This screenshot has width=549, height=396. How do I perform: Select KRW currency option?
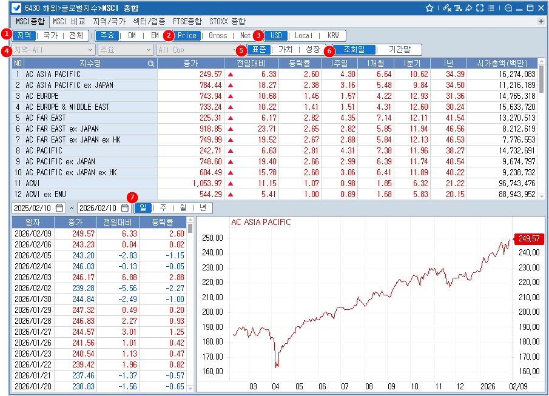point(333,36)
